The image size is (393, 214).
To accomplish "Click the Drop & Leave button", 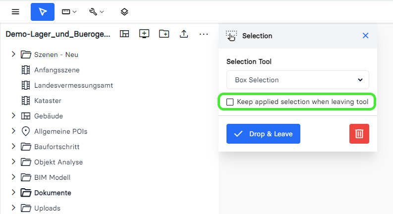I will click(263, 134).
